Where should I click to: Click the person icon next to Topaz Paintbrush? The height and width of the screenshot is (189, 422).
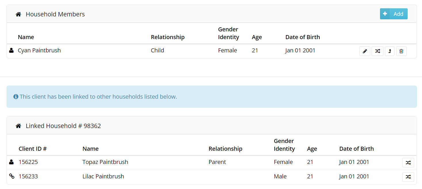(x=11, y=162)
